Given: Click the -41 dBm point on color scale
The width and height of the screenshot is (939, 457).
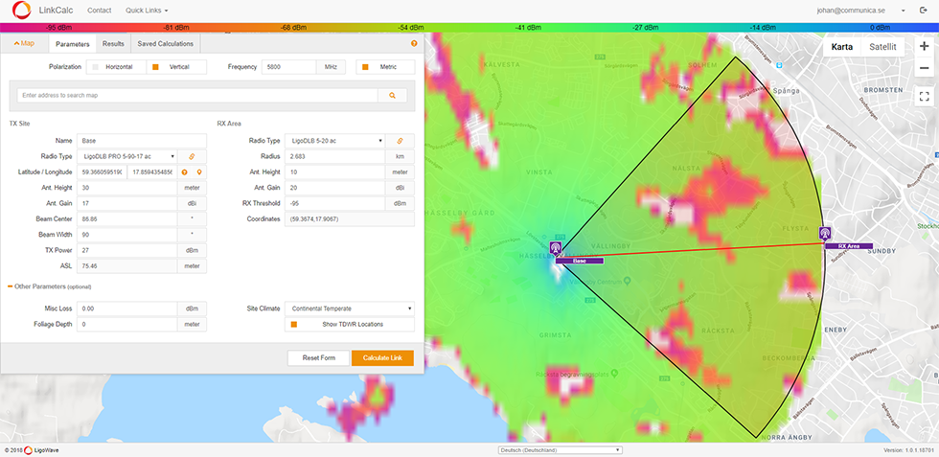Looking at the screenshot, I should (528, 28).
